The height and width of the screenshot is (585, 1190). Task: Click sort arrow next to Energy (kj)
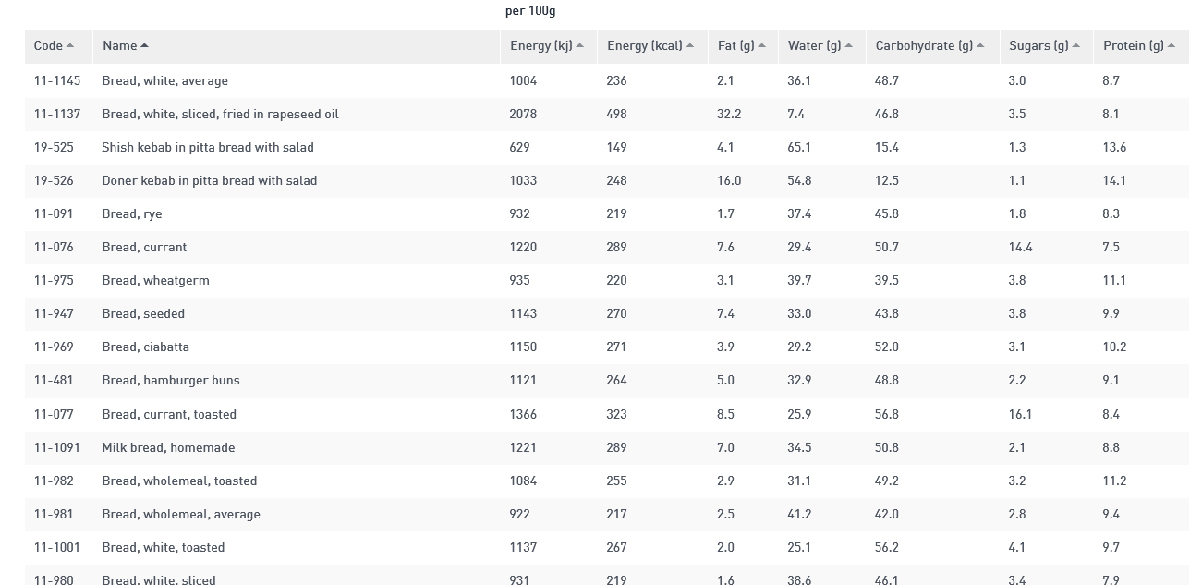pyautogui.click(x=579, y=46)
